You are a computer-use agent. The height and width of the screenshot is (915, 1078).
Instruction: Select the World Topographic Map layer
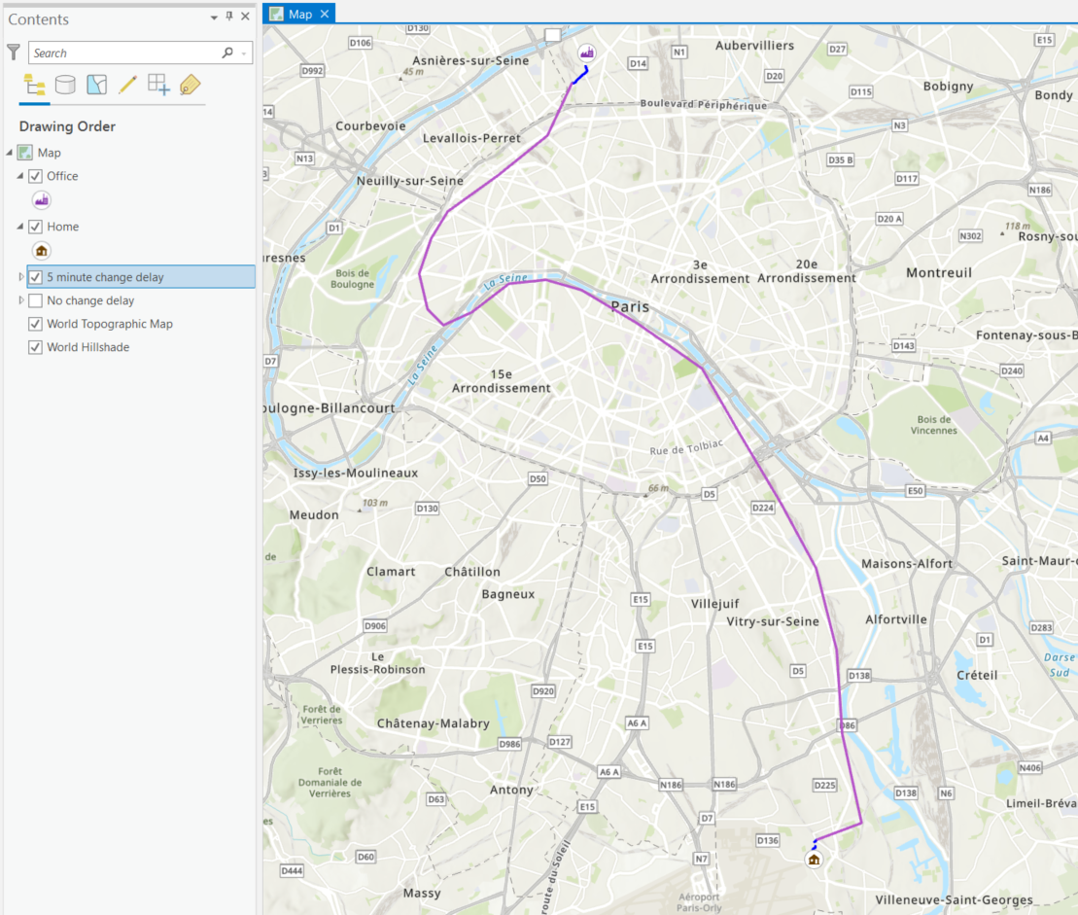click(x=110, y=324)
